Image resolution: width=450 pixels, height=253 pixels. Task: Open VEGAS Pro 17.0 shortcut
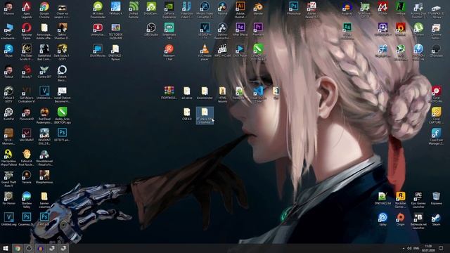(x=205, y=31)
